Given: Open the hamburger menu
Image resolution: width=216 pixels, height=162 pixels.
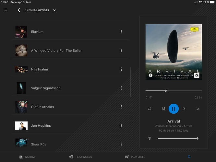Looking at the screenshot, I should tap(6, 10).
